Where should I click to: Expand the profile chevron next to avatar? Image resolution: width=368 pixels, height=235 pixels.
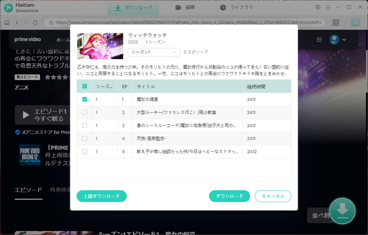click(x=344, y=40)
